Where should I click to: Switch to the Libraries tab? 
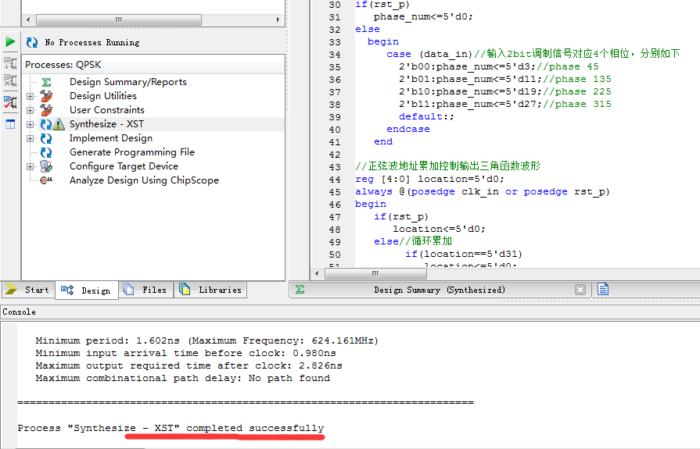tap(210, 290)
